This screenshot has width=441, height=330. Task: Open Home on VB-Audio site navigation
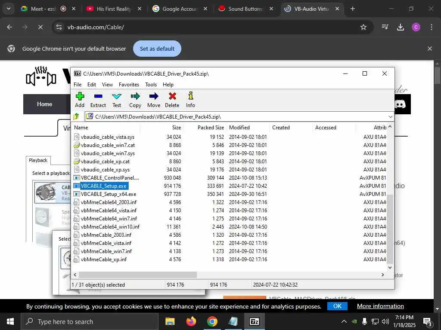point(45,104)
